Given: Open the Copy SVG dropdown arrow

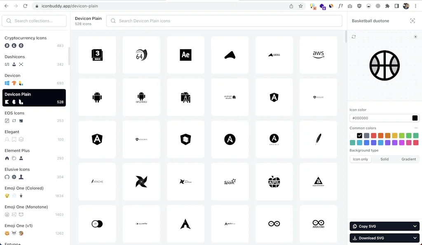Looking at the screenshot, I should [x=415, y=226].
